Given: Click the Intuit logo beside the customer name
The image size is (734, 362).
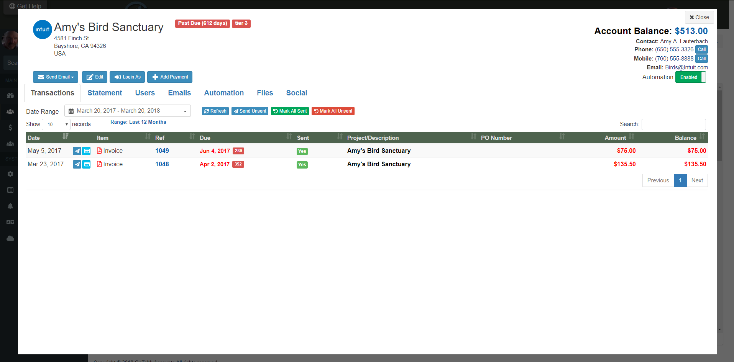Looking at the screenshot, I should tap(43, 29).
